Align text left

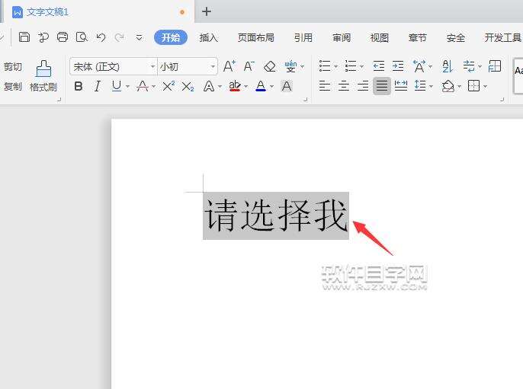(325, 86)
